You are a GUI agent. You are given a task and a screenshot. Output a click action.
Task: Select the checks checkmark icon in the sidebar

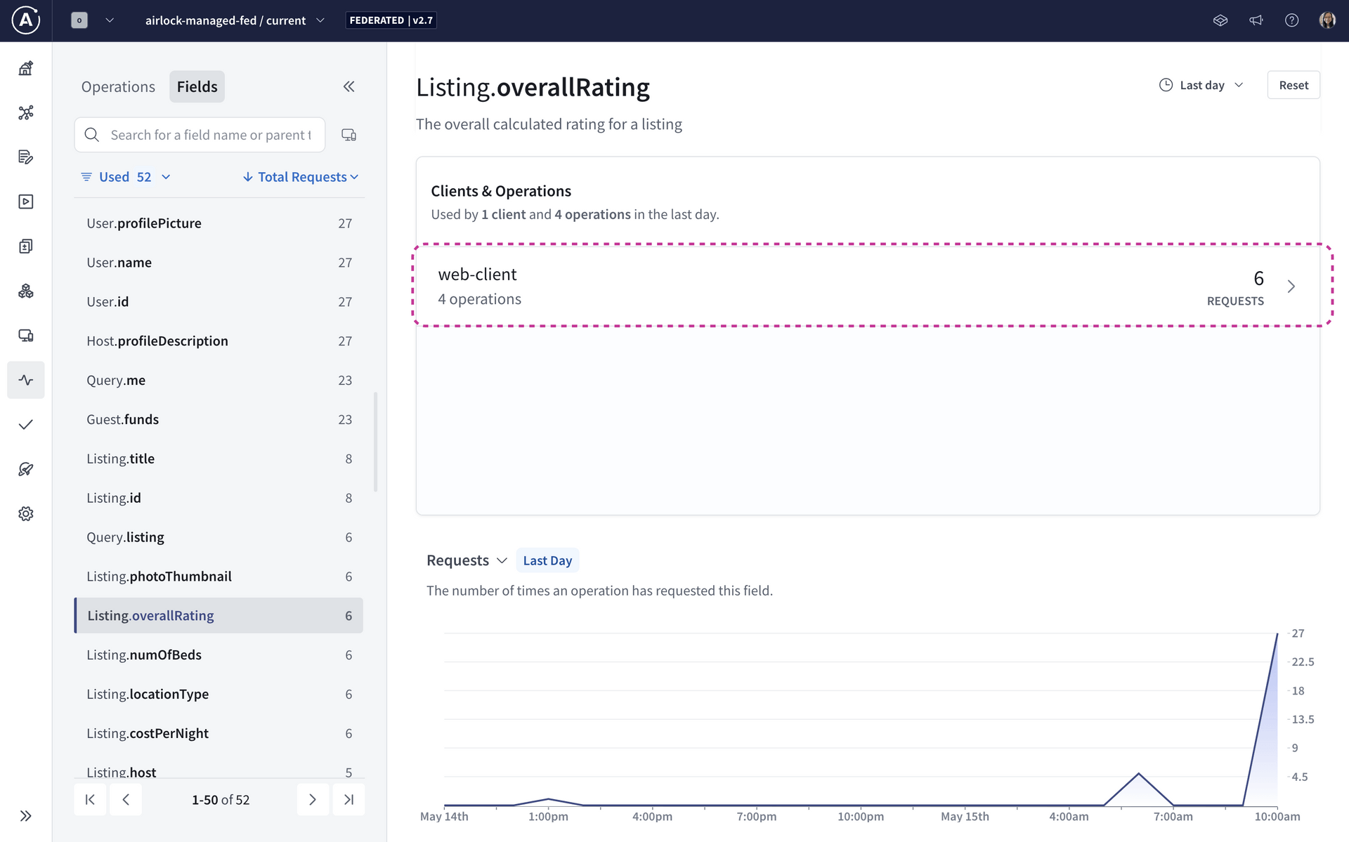point(26,425)
